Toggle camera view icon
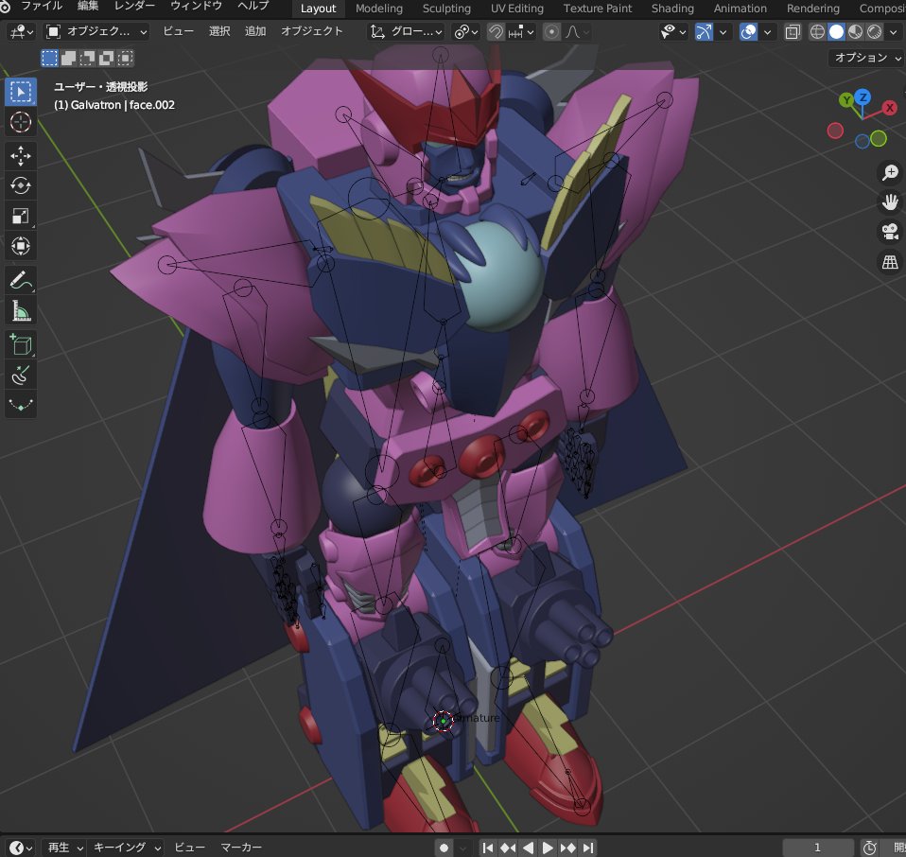This screenshot has width=906, height=857. click(890, 233)
